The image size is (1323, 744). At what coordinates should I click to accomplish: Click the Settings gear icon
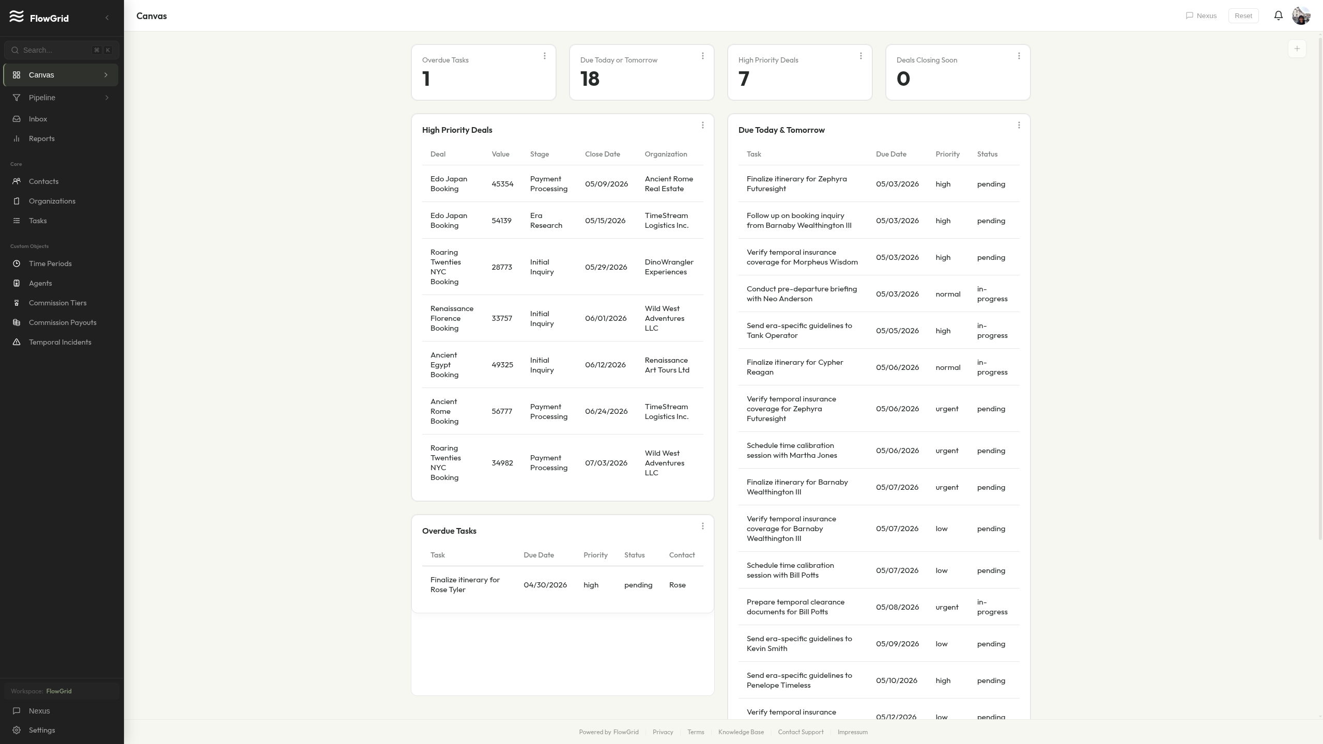pyautogui.click(x=17, y=730)
